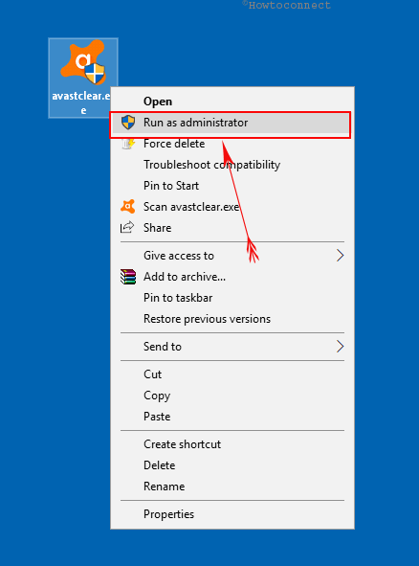The image size is (419, 566).
Task: Expand the Send to submenu arrow
Action: pos(340,347)
